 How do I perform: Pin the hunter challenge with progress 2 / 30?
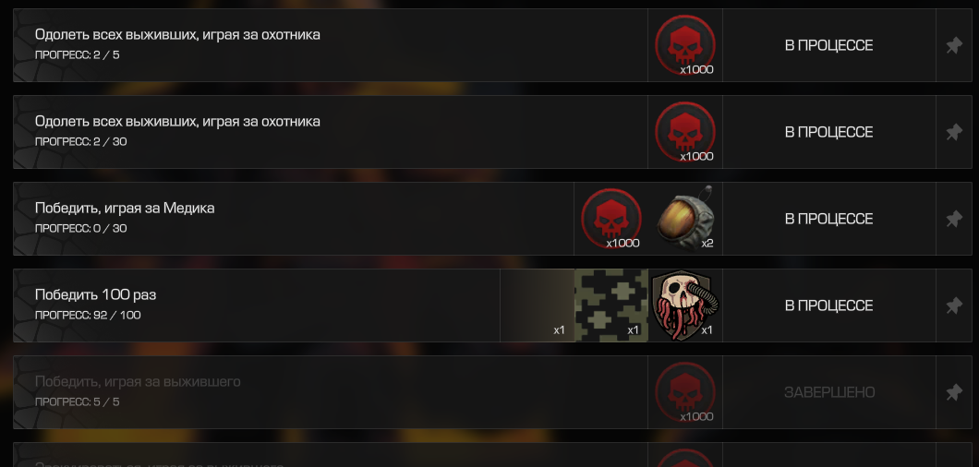(953, 132)
